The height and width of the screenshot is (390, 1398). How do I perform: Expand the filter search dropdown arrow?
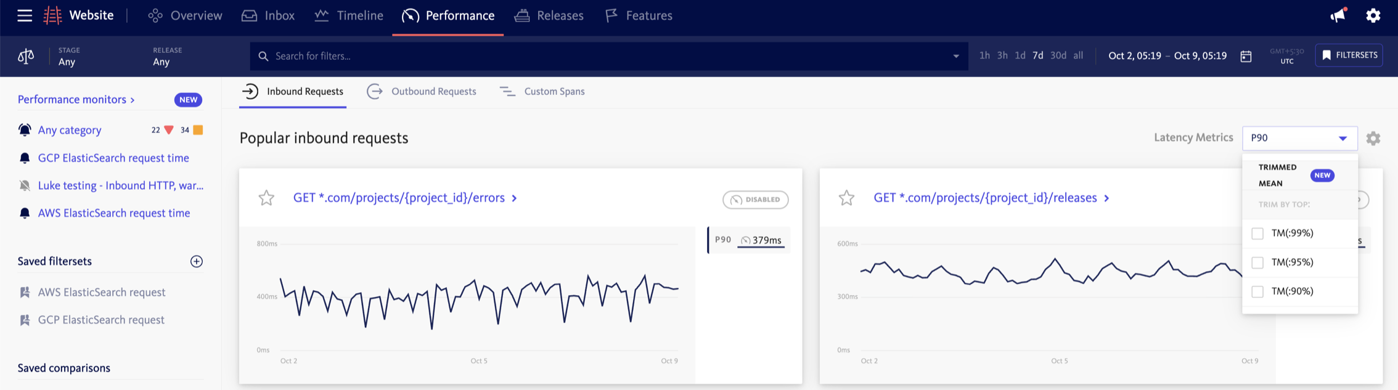(x=956, y=56)
